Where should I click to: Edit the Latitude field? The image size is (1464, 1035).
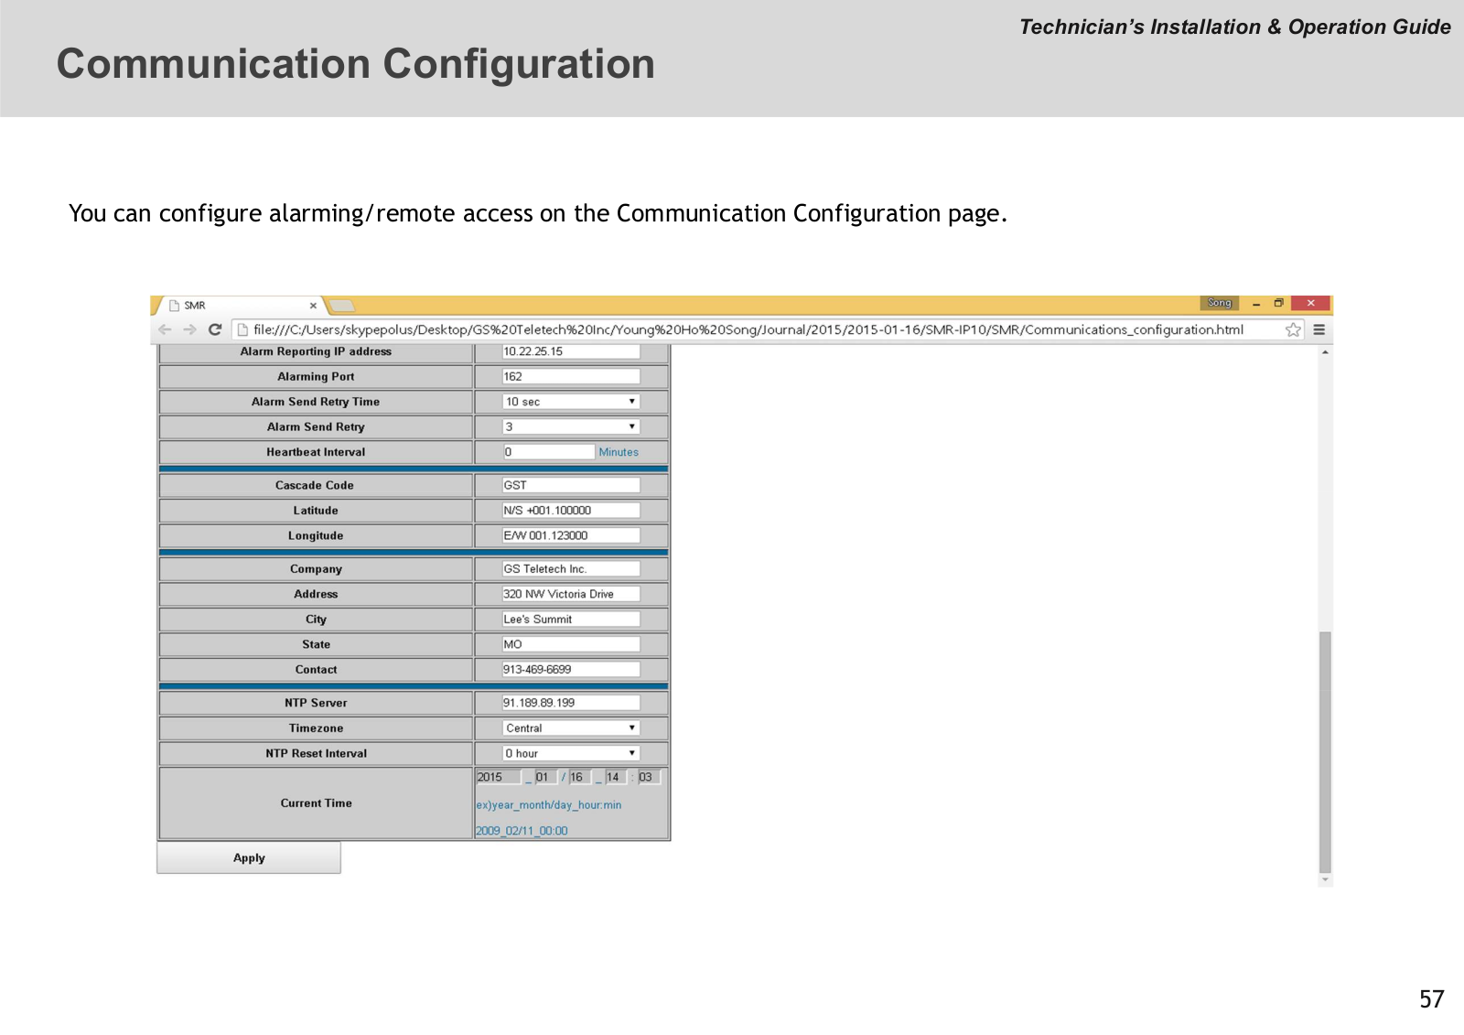point(571,511)
